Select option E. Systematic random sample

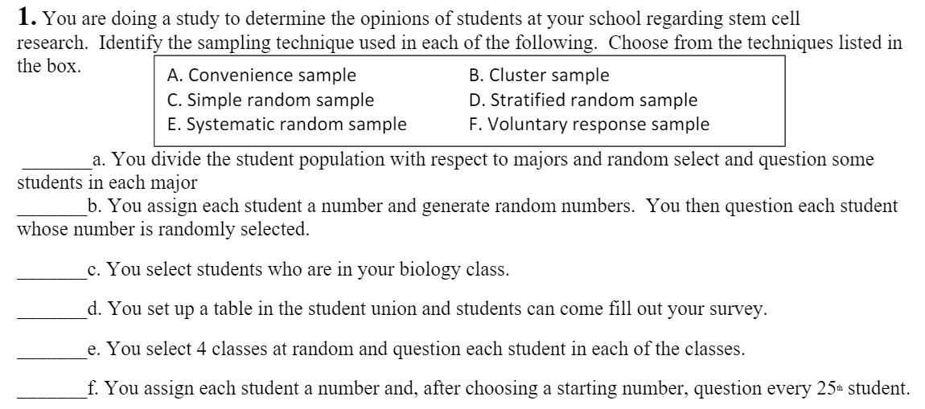click(x=286, y=125)
